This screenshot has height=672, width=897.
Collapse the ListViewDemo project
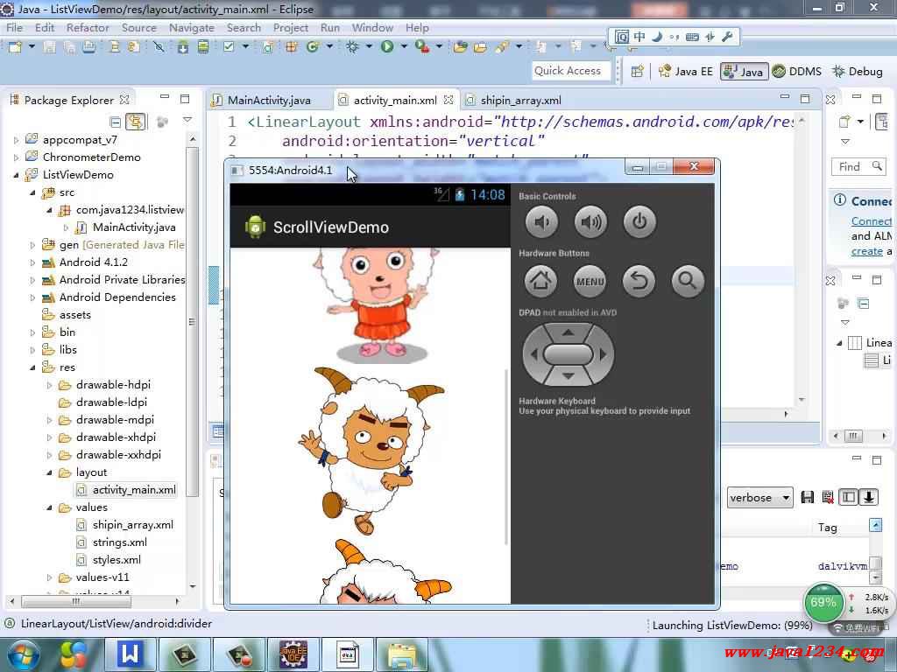pos(16,175)
